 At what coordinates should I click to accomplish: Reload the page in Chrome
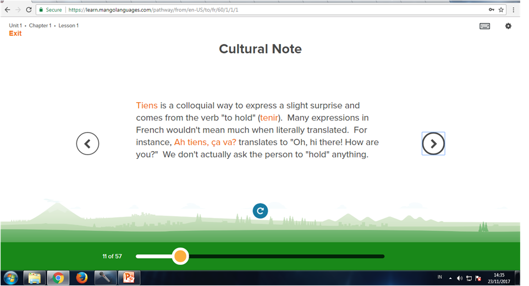coord(29,10)
